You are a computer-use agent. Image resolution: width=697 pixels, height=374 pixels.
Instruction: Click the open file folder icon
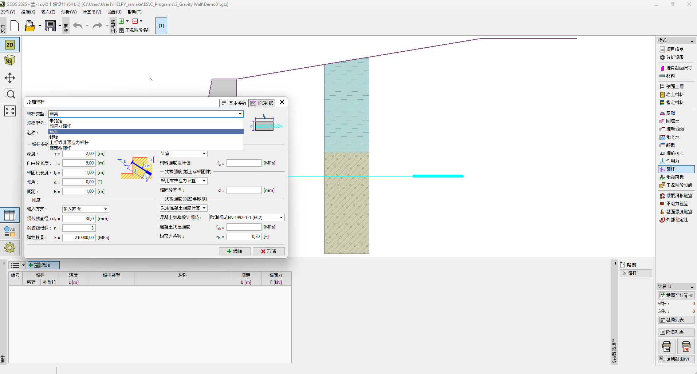30,26
